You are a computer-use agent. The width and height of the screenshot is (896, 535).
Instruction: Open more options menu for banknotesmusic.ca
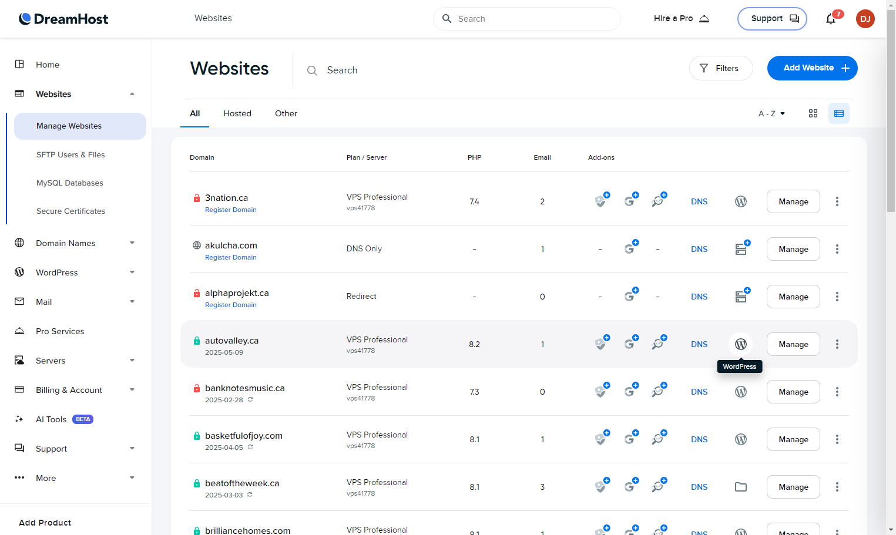click(837, 392)
